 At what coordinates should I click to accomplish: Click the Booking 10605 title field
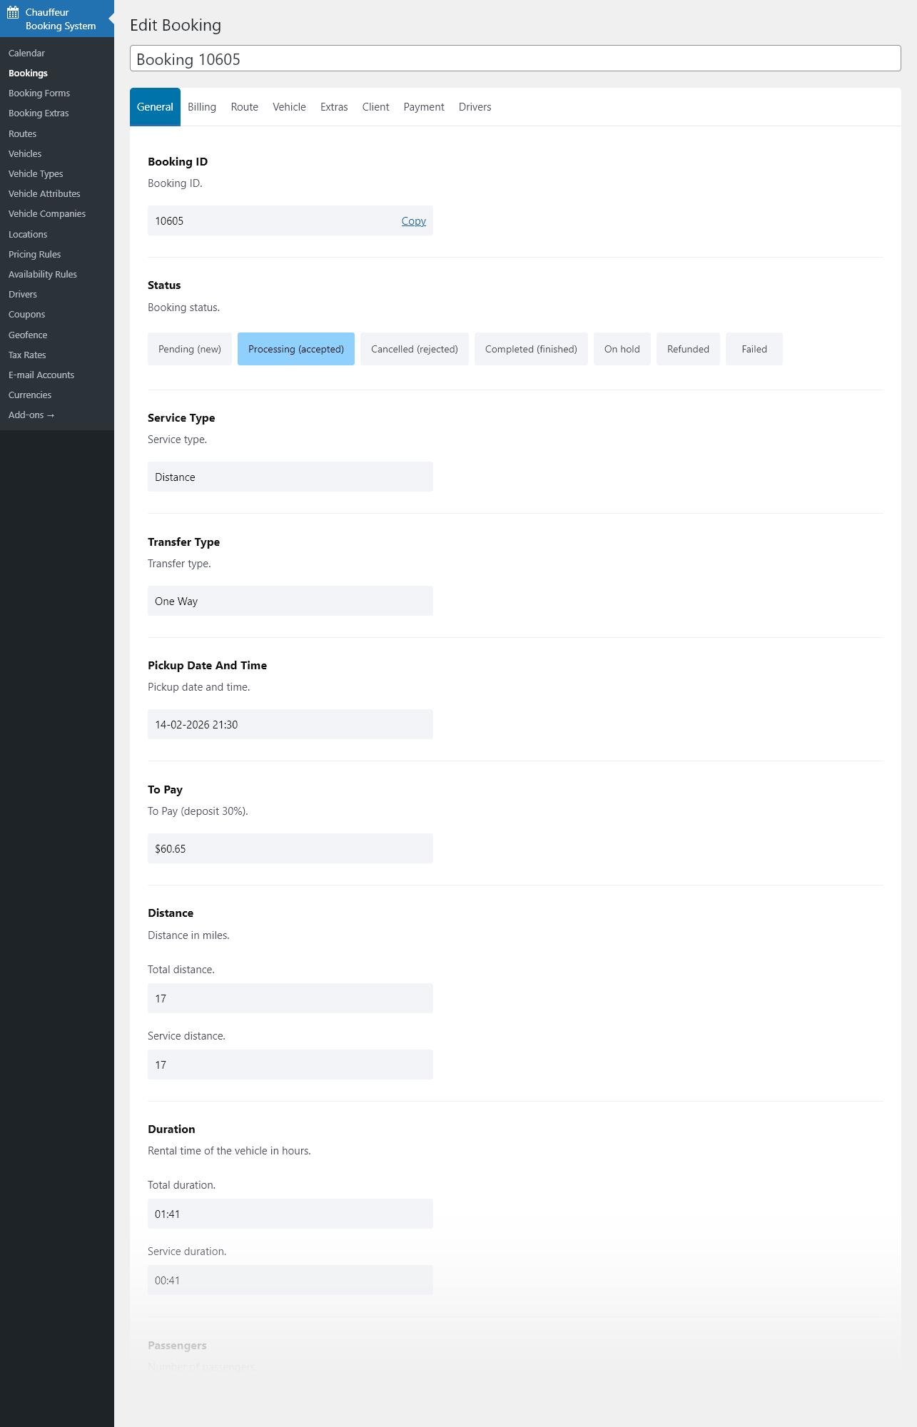pos(515,59)
